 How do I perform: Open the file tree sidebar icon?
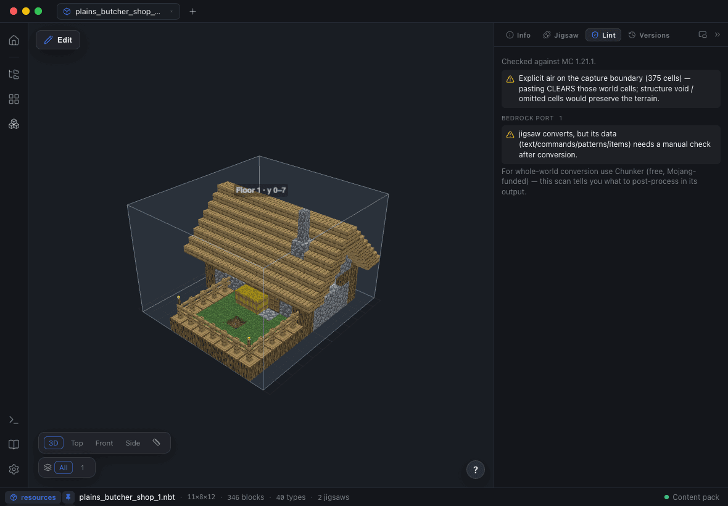(x=14, y=74)
